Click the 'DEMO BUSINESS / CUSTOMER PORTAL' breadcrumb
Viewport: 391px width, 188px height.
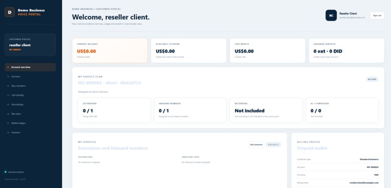(x=96, y=9)
